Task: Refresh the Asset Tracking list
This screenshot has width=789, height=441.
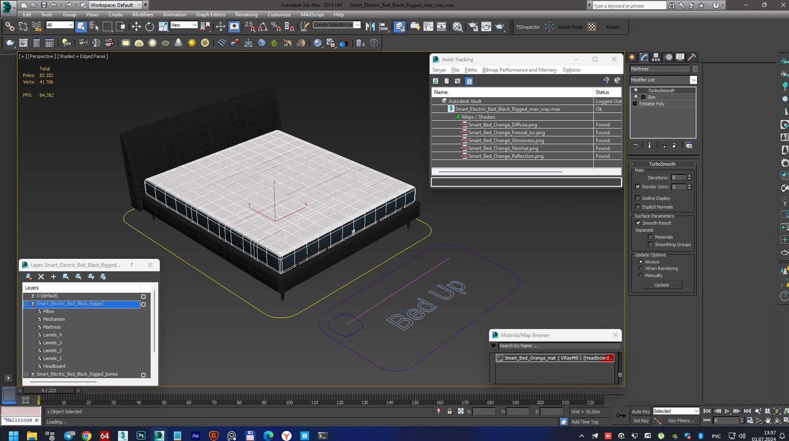Action: pos(436,81)
